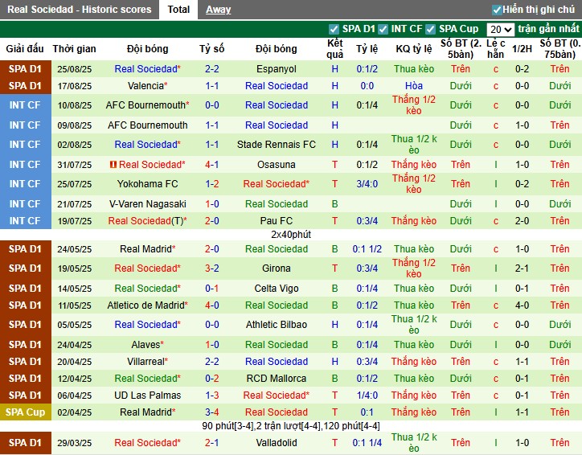Open Real Sociedad link in 25/08/25 row
The height and width of the screenshot is (455, 582).
145,69
